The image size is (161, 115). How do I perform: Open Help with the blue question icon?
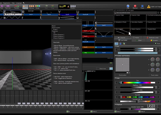128,6
